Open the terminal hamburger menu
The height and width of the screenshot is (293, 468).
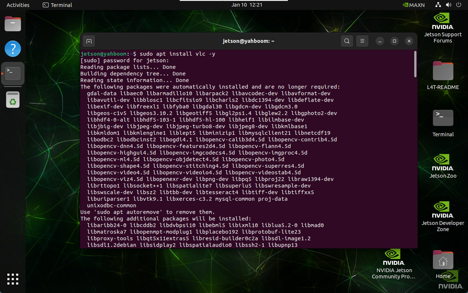pos(362,41)
